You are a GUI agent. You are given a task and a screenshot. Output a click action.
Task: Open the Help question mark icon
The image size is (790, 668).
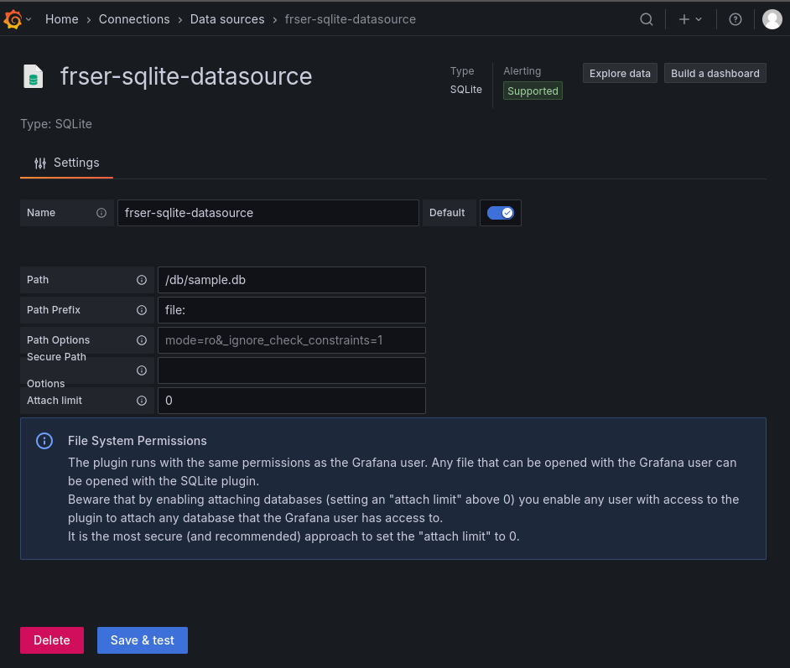pyautogui.click(x=735, y=18)
